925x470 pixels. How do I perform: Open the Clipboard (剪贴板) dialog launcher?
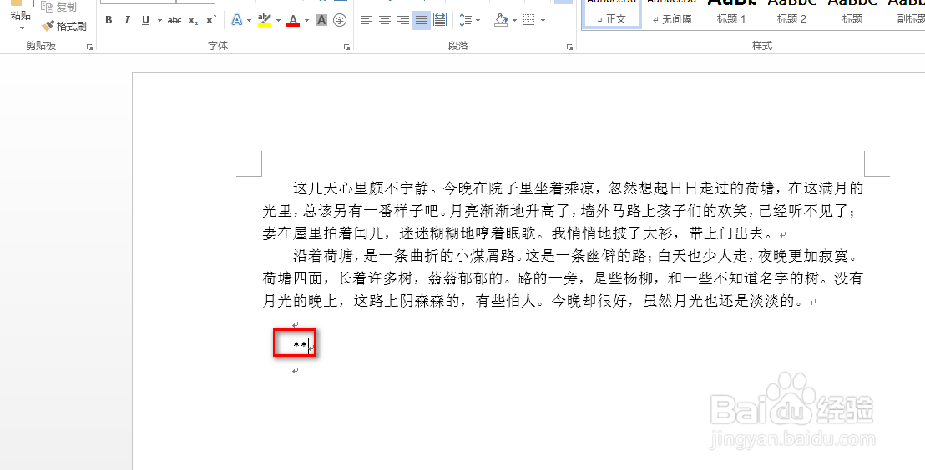click(89, 47)
